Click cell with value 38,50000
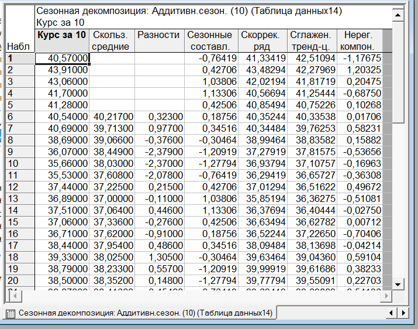The height and width of the screenshot is (329, 418). point(62,280)
